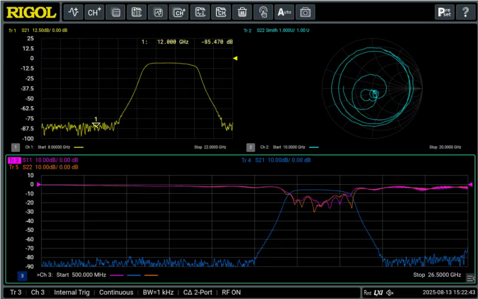Add a channel with CH+ icon
The width and height of the screenshot is (478, 299).
click(94, 12)
